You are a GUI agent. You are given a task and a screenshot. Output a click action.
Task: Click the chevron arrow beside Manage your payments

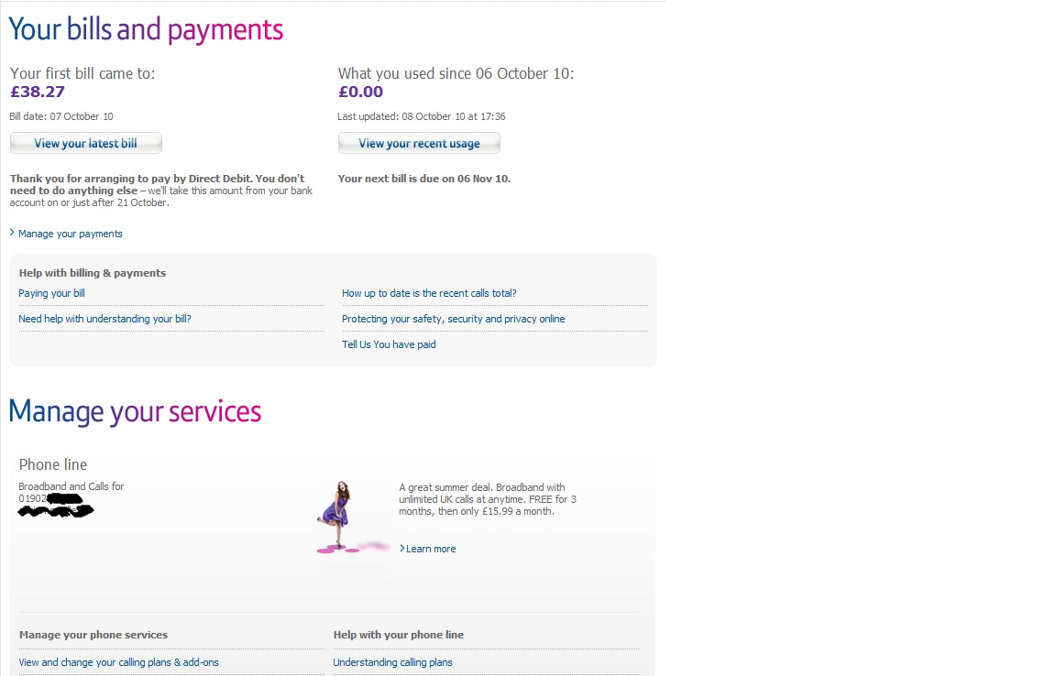point(12,233)
